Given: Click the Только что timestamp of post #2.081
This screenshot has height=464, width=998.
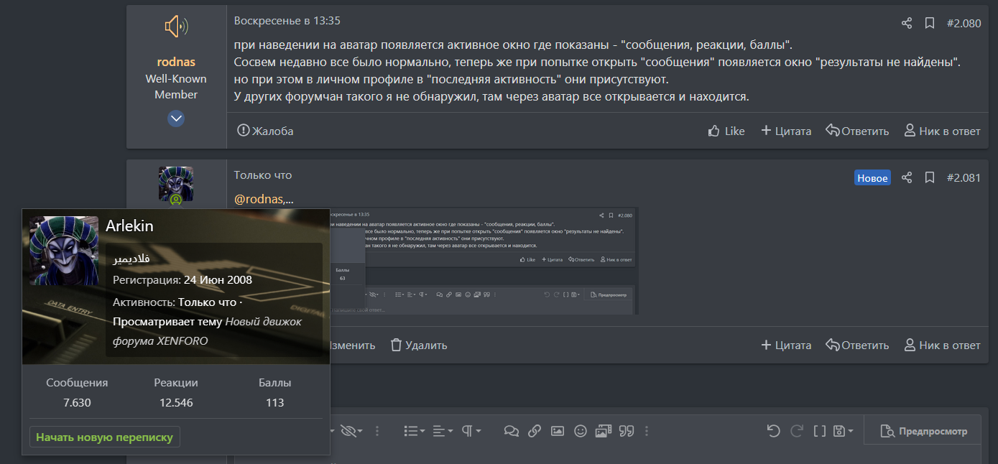Looking at the screenshot, I should coord(263,175).
